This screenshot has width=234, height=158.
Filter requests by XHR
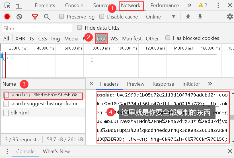click(20, 39)
